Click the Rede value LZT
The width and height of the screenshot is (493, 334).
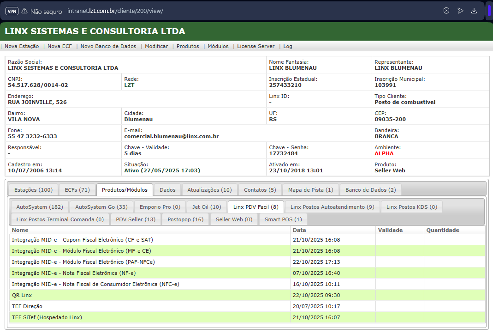point(129,85)
